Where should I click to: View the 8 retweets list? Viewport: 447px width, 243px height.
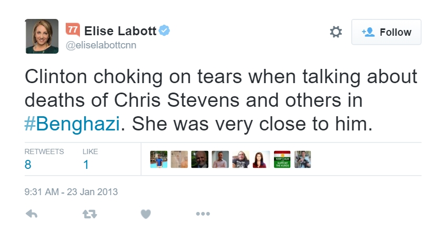[28, 164]
